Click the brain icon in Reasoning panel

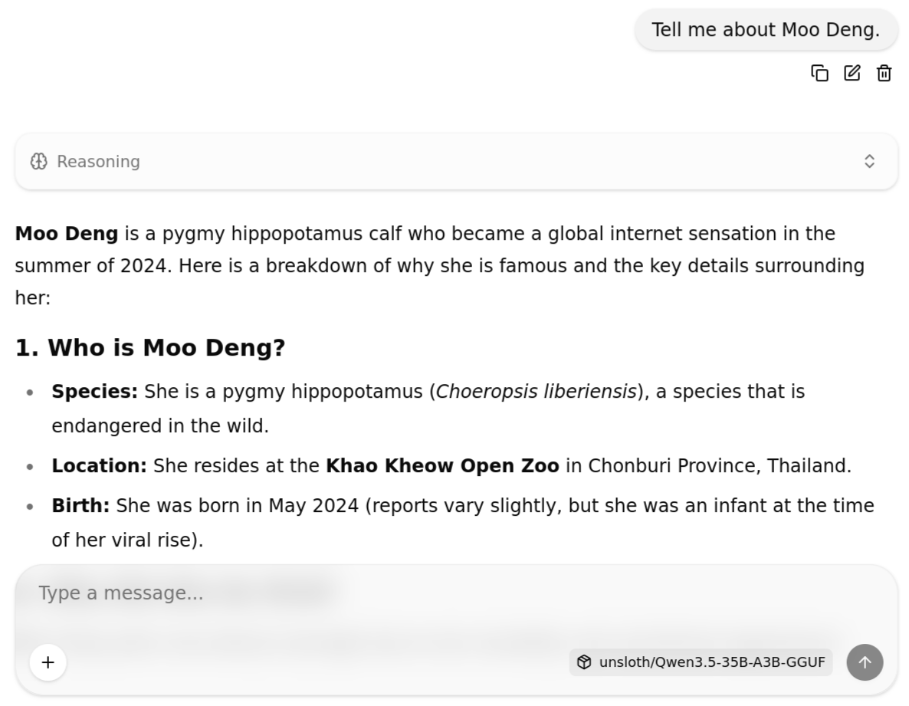39,161
